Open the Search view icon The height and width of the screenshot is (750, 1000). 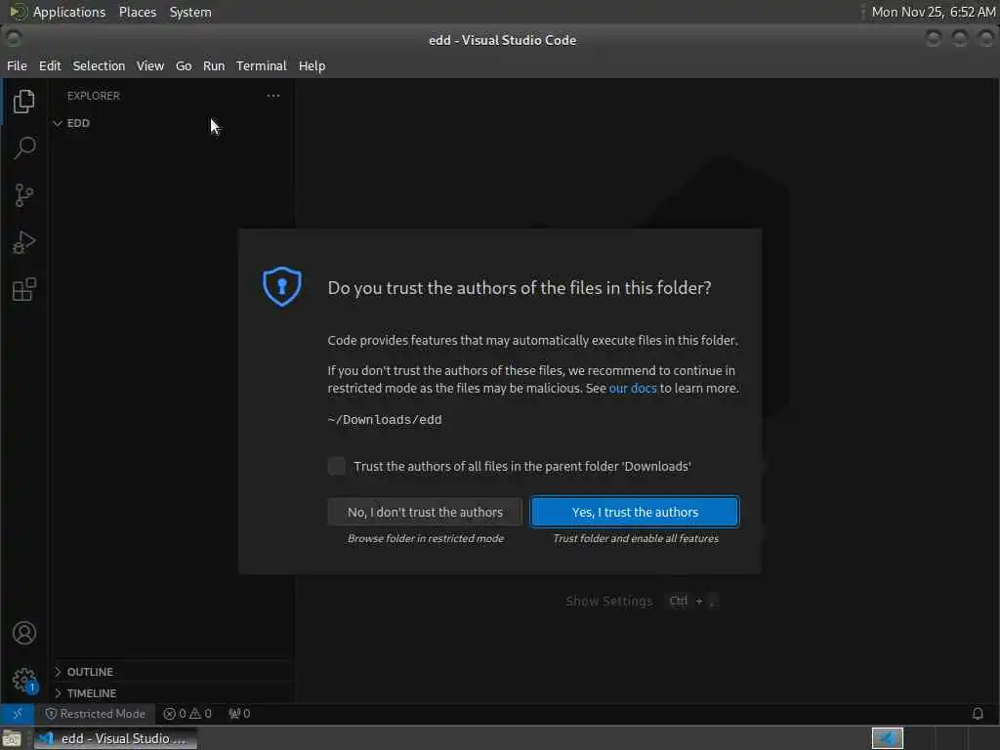click(24, 148)
